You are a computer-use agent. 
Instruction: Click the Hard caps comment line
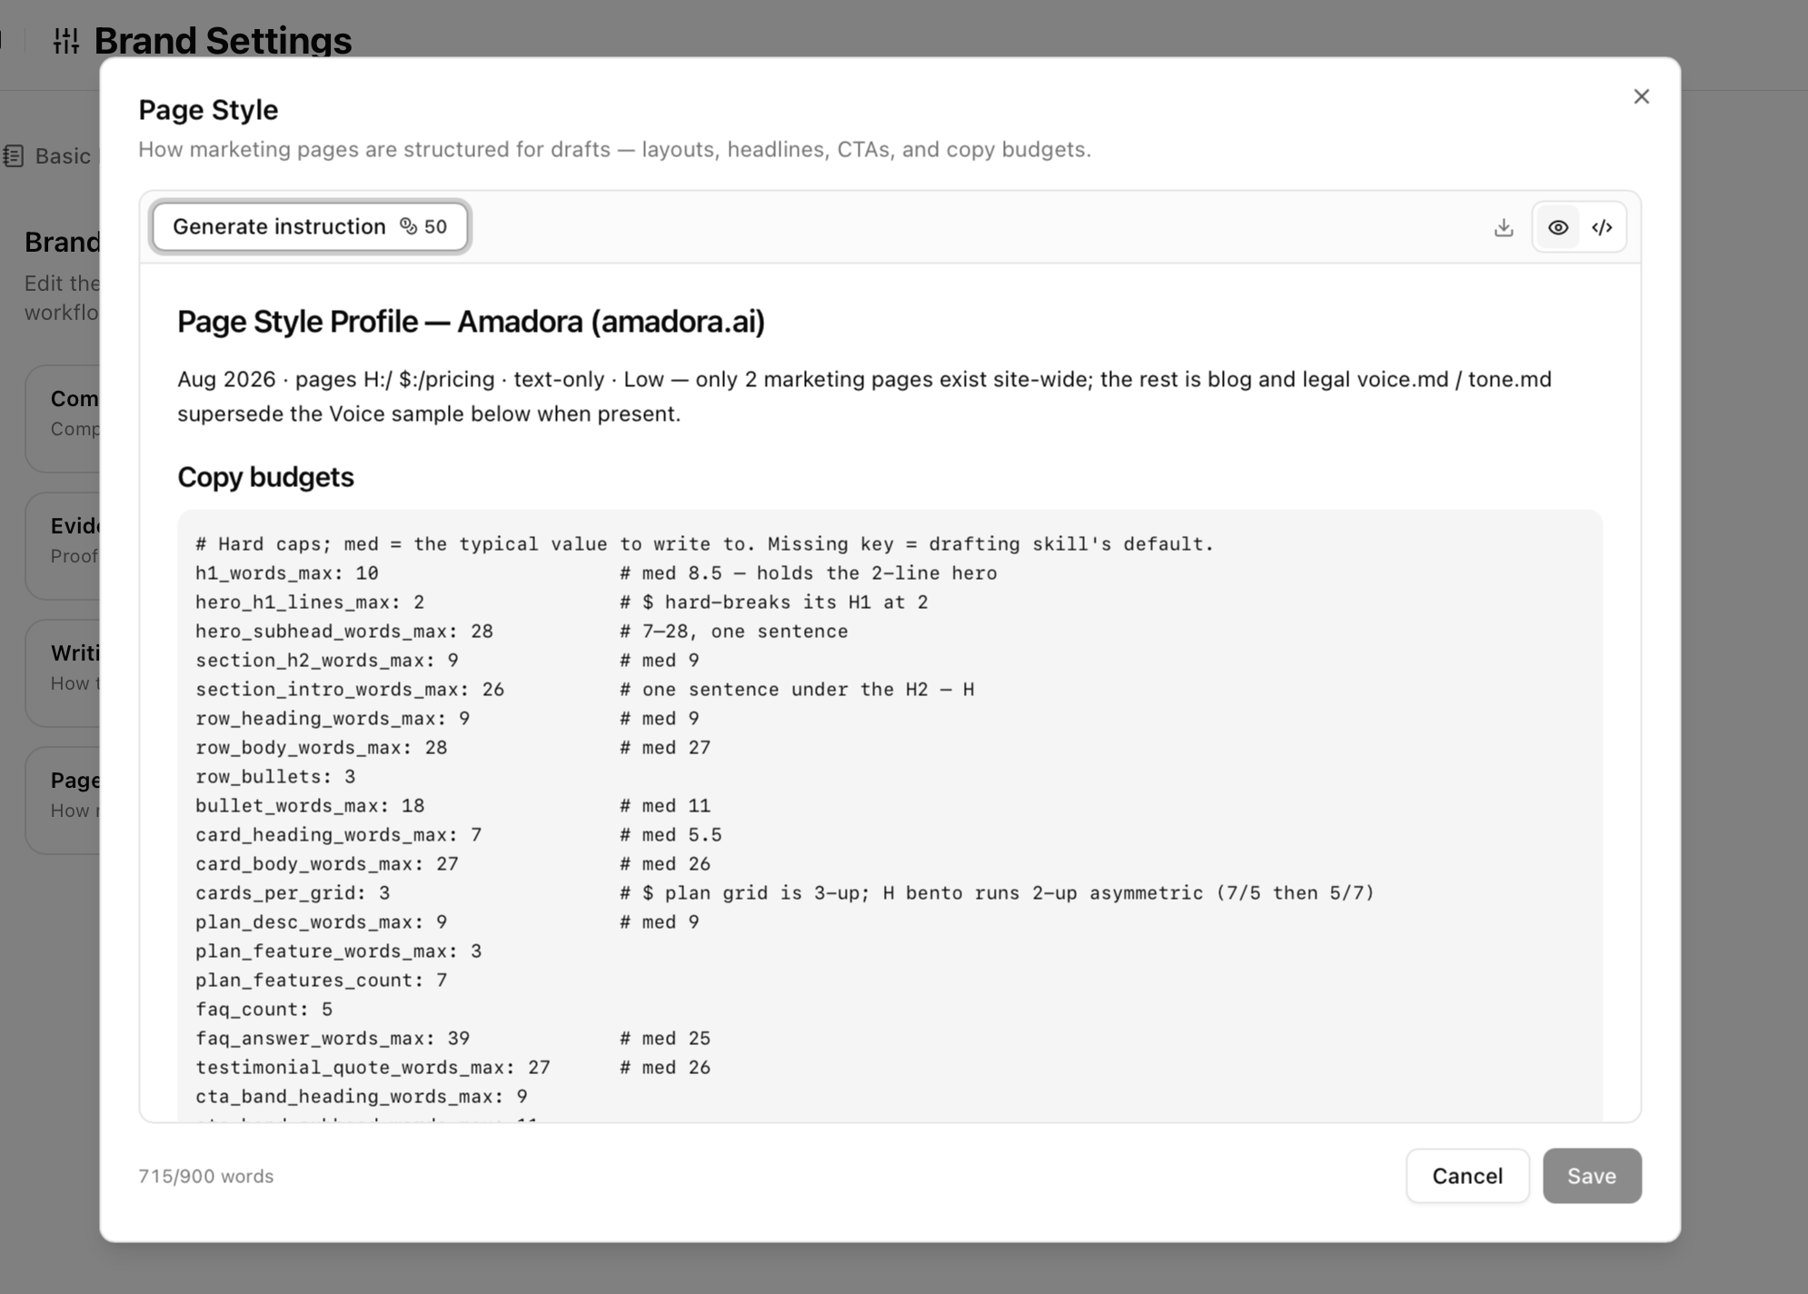[x=704, y=544]
